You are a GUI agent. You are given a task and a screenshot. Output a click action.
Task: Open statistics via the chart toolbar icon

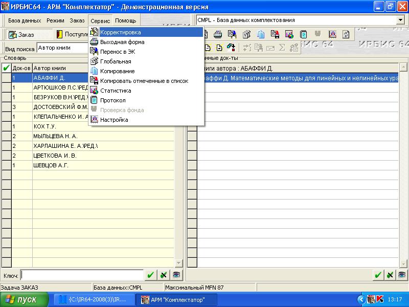289,34
